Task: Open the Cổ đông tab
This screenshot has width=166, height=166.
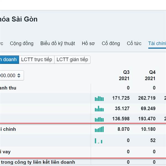Action: (111, 43)
